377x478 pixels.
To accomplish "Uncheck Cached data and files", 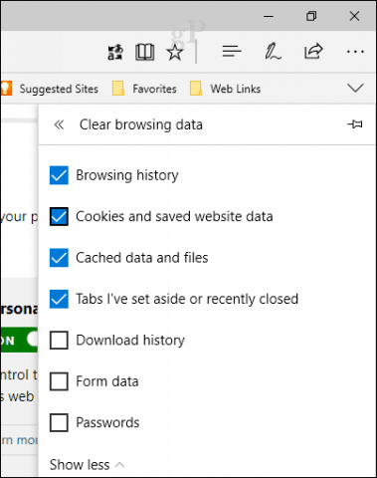I will [59, 258].
